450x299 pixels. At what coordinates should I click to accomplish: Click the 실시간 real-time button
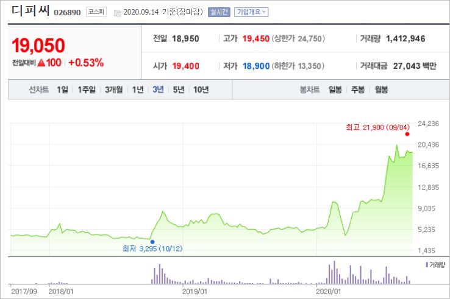pyautogui.click(x=219, y=12)
